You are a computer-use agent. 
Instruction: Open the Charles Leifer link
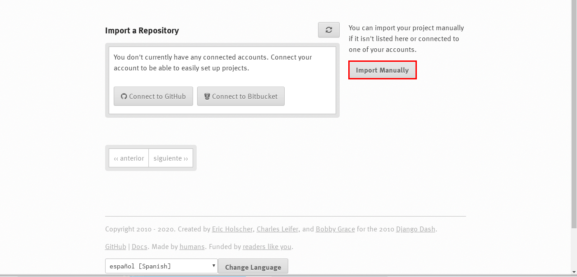click(x=277, y=229)
